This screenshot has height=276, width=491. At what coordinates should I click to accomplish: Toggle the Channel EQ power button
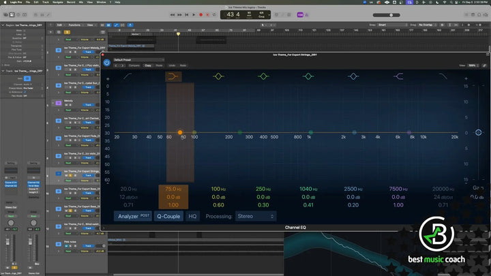click(107, 63)
